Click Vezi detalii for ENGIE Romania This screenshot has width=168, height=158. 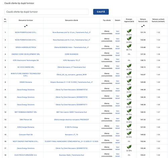pyautogui.click(x=118, y=82)
